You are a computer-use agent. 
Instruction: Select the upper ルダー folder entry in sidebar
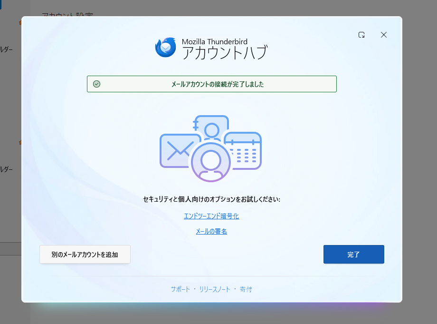[x=7, y=49]
